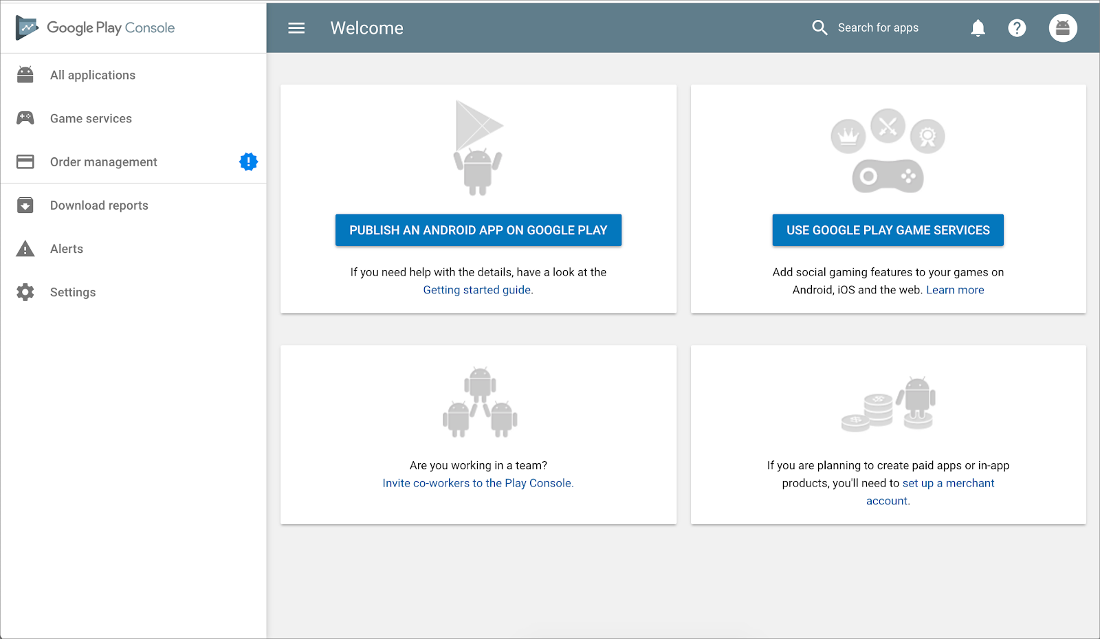Click the 'Are you working in a team?' text

(478, 465)
